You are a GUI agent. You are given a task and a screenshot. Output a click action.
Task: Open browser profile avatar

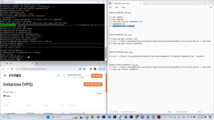(95, 69)
